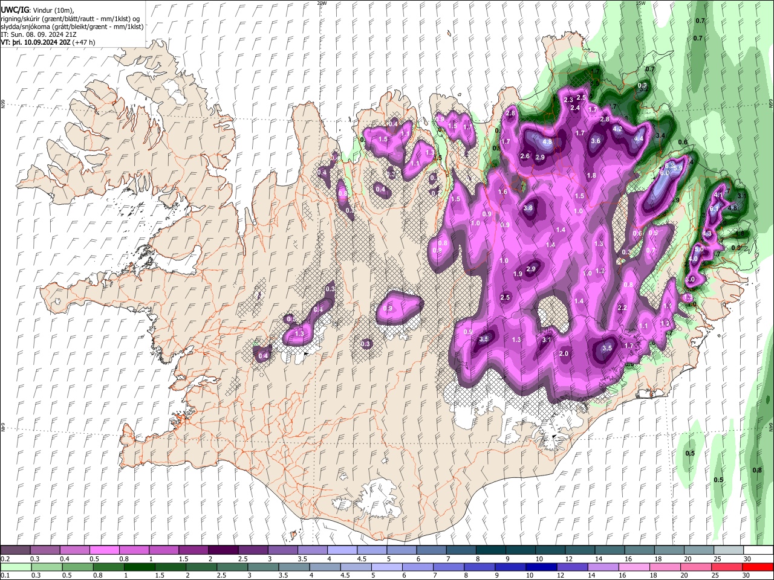Viewport: 774px width, 580px height.
Task: Click the 15W longitude label
Action: click(641, 3)
